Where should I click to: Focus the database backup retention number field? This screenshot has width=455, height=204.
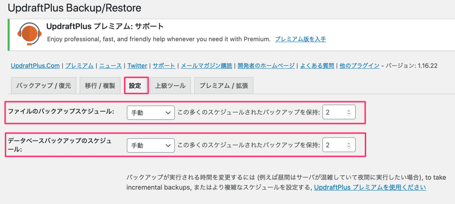coord(334,146)
